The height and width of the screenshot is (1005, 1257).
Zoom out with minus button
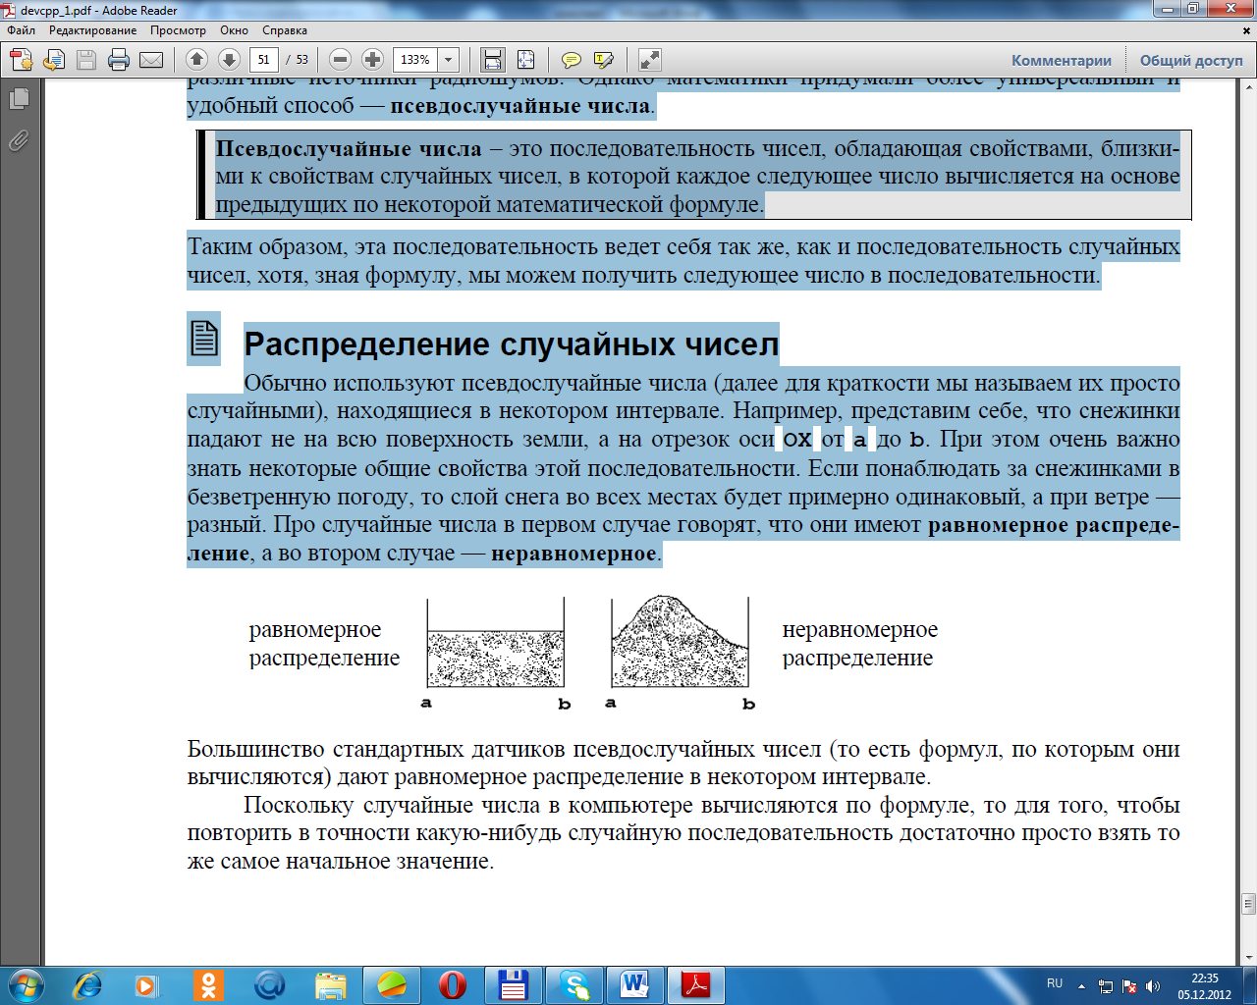pos(341,60)
